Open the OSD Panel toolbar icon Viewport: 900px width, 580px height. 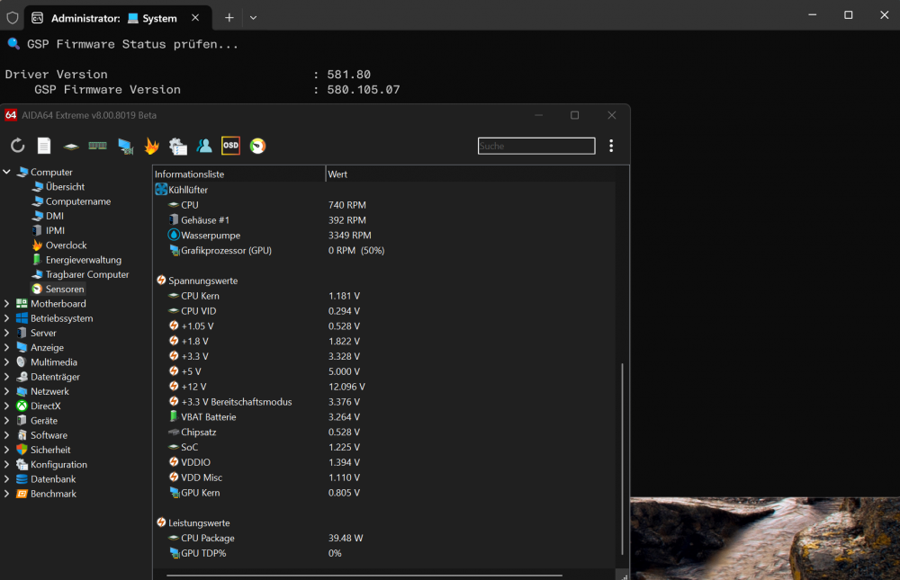tap(230, 145)
